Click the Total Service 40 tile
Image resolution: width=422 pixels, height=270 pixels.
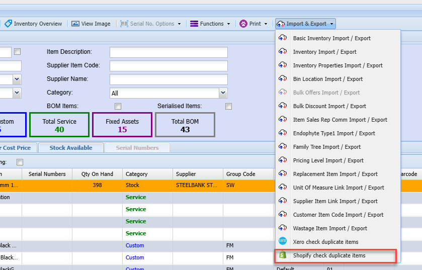[59, 125]
